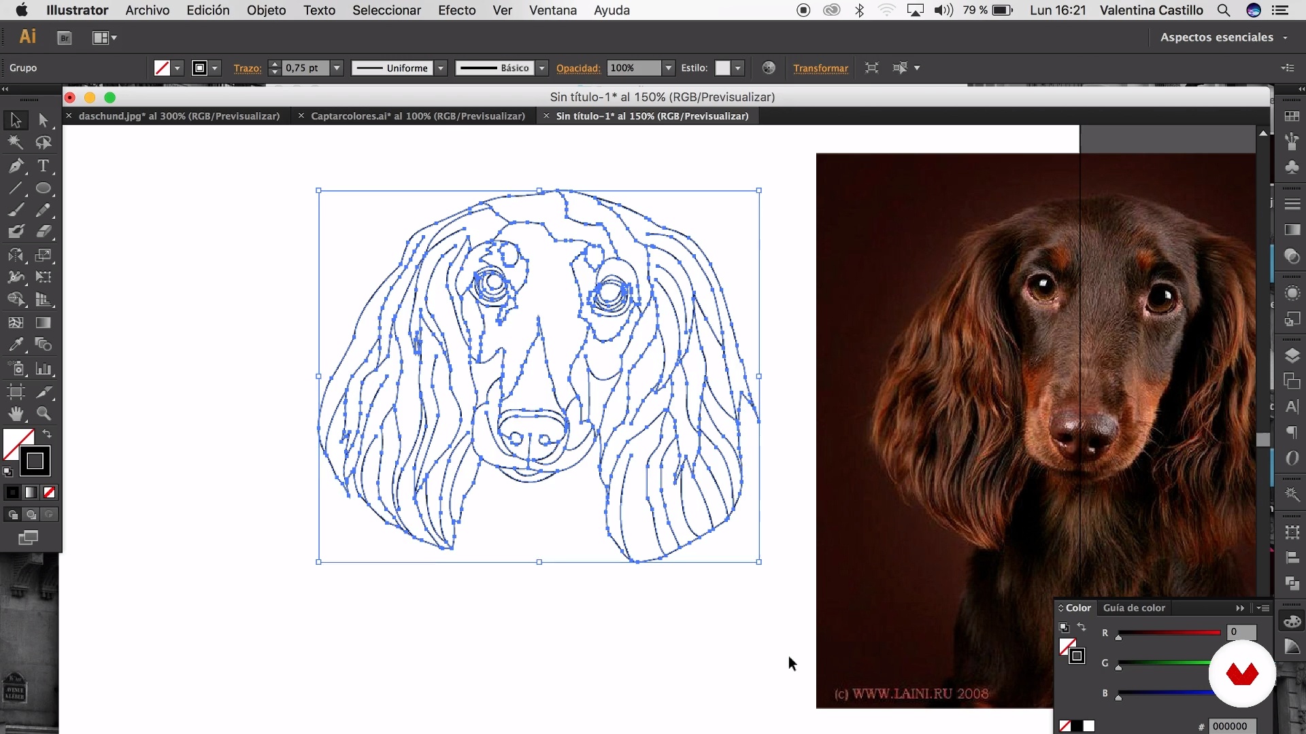Select the Eraser tool
The image size is (1306, 734).
44,232
